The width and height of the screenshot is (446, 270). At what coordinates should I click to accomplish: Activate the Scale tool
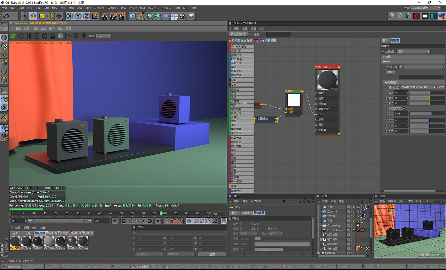(x=42, y=16)
